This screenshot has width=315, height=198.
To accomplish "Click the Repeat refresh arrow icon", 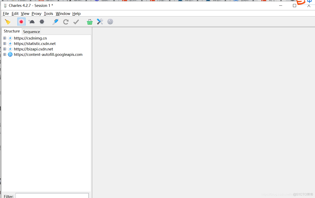I will coord(66,22).
